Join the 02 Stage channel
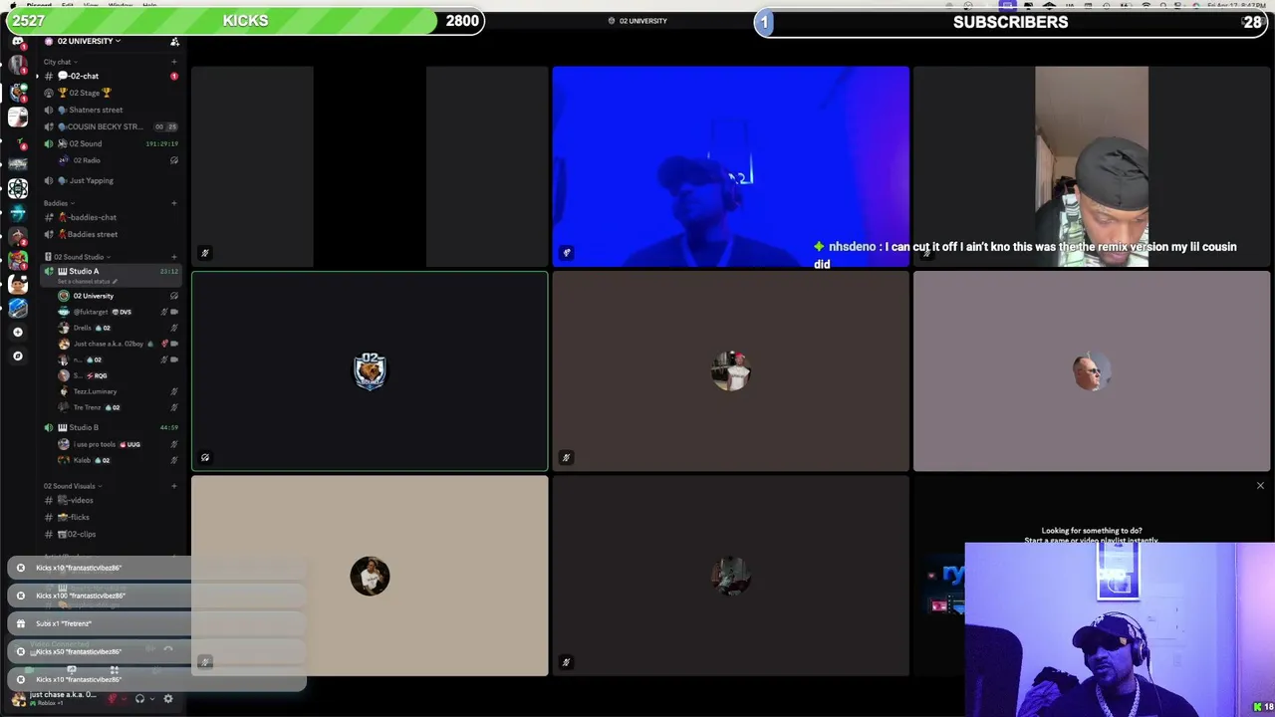Screen dimensions: 1275x717 [x=111, y=93]
